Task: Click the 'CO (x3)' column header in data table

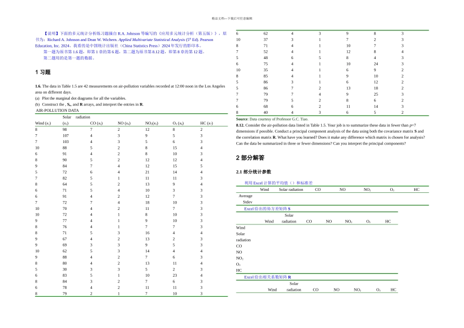Action: tap(97, 123)
